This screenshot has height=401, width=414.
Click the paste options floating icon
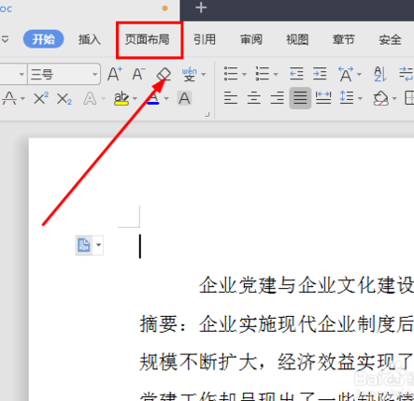coord(84,245)
